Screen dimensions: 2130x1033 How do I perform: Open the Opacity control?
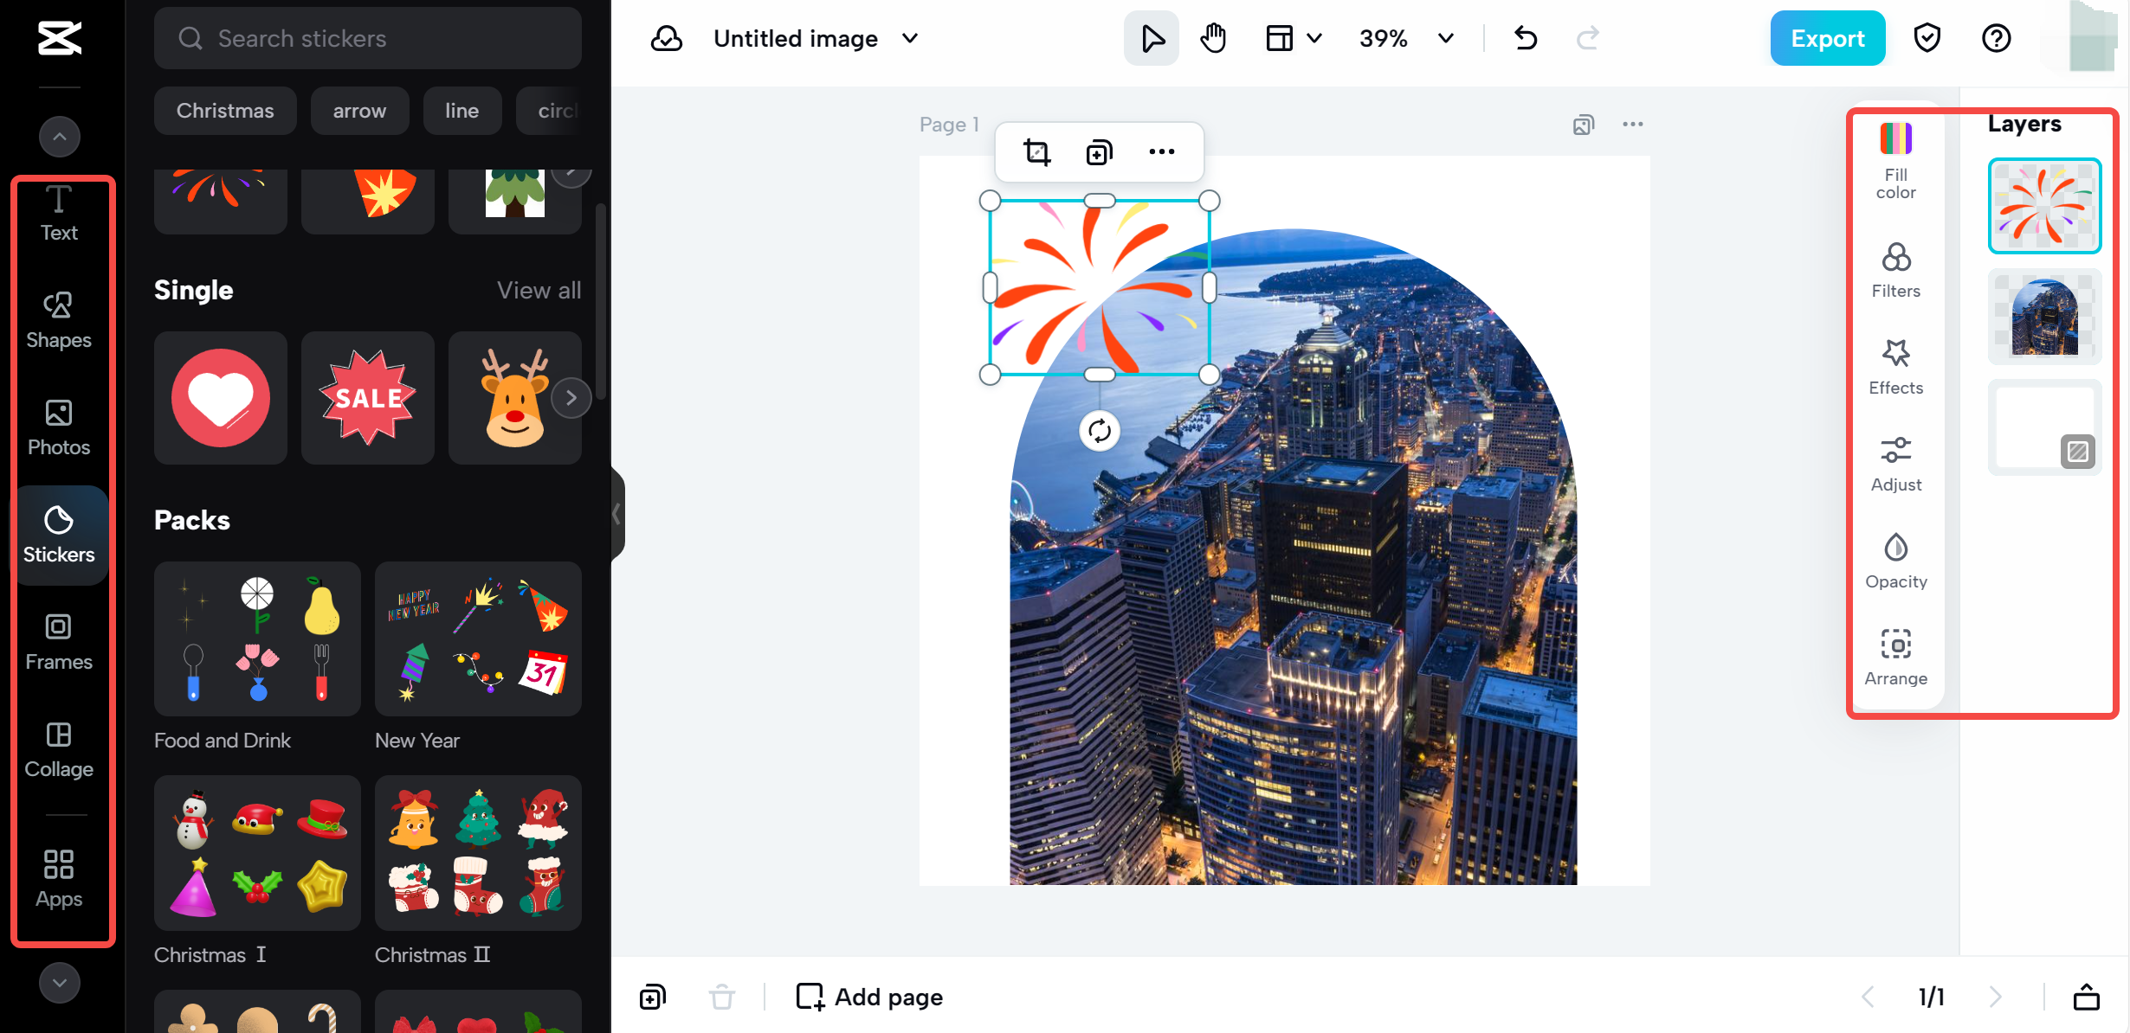coord(1895,561)
